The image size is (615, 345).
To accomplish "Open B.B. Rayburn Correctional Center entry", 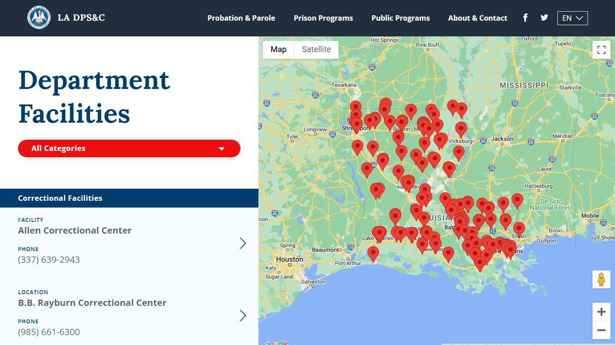I will [92, 303].
